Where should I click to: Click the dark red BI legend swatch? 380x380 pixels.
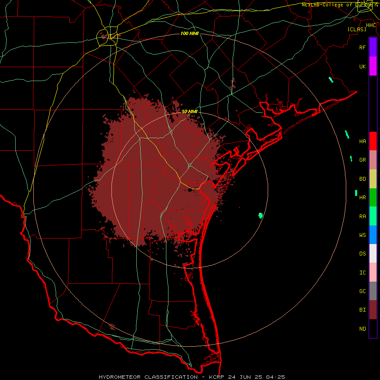373,310
